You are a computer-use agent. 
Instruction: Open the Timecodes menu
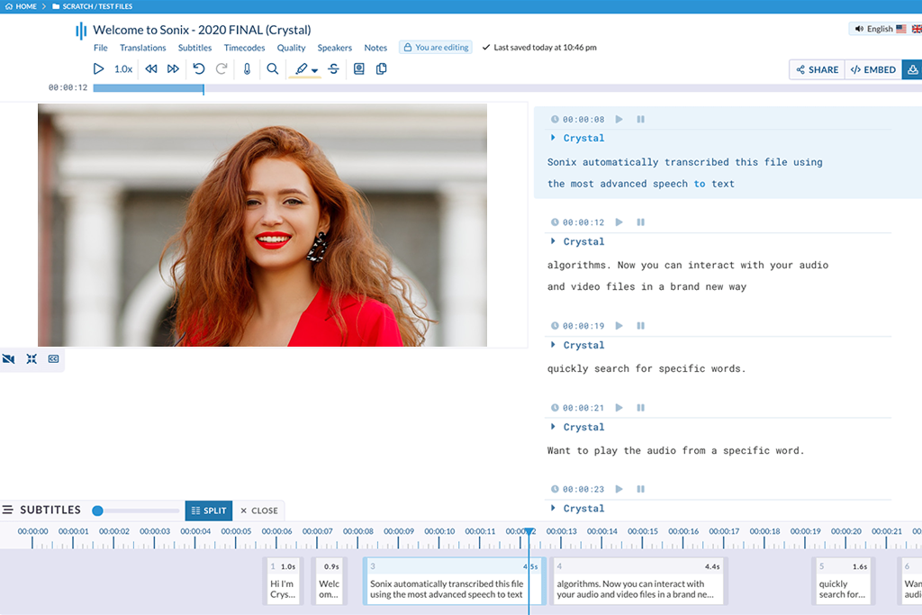(x=244, y=48)
